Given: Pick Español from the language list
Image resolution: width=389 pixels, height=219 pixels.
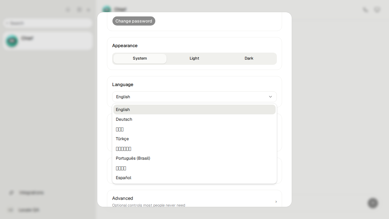Looking at the screenshot, I should tap(194, 178).
